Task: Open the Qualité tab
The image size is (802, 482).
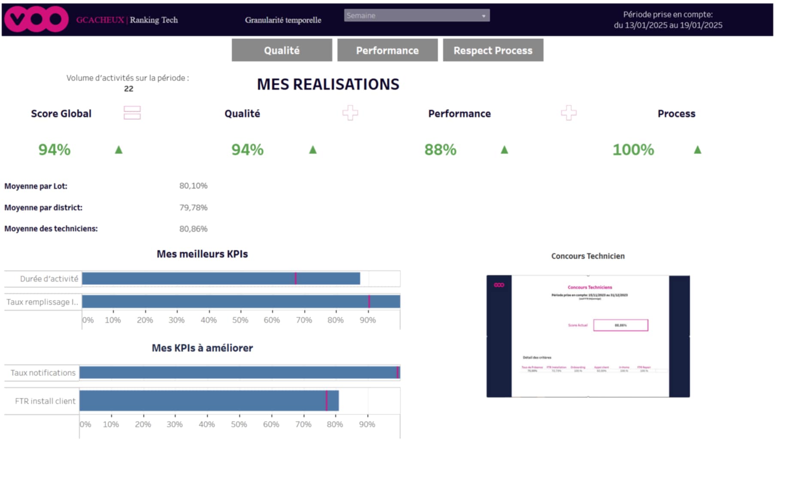Action: click(282, 50)
